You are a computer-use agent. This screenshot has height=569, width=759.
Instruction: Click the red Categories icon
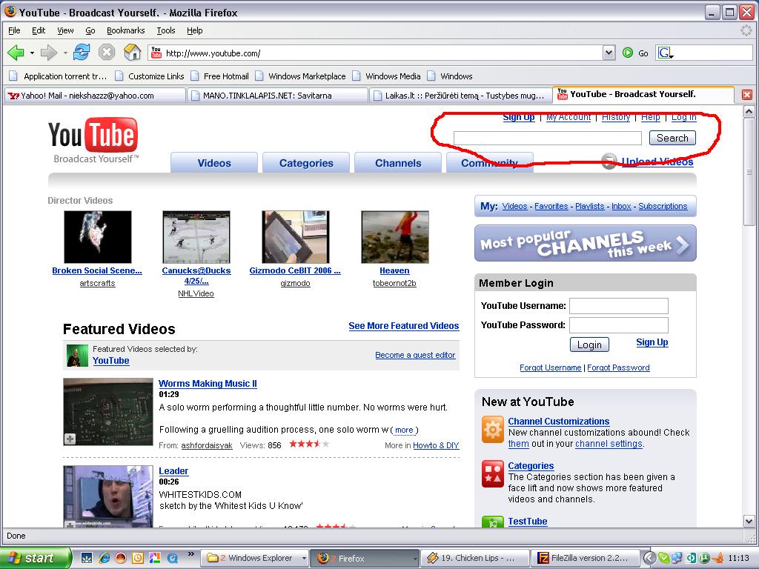[492, 473]
